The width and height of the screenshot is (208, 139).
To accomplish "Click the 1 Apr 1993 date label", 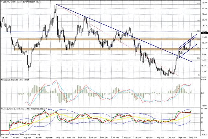I will point(16,137).
